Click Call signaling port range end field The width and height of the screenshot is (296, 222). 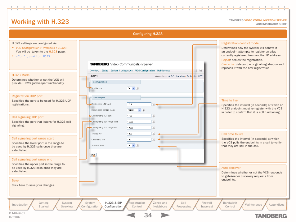click(x=139, y=128)
